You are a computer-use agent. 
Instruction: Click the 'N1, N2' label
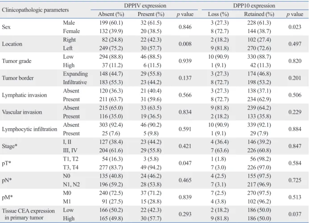pyautogui.click(x=71, y=184)
